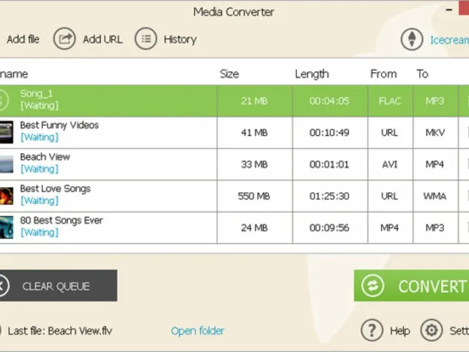Screen dimensions: 469x352
Task: Click the 00:01:01 length cell
Action: click(329, 164)
